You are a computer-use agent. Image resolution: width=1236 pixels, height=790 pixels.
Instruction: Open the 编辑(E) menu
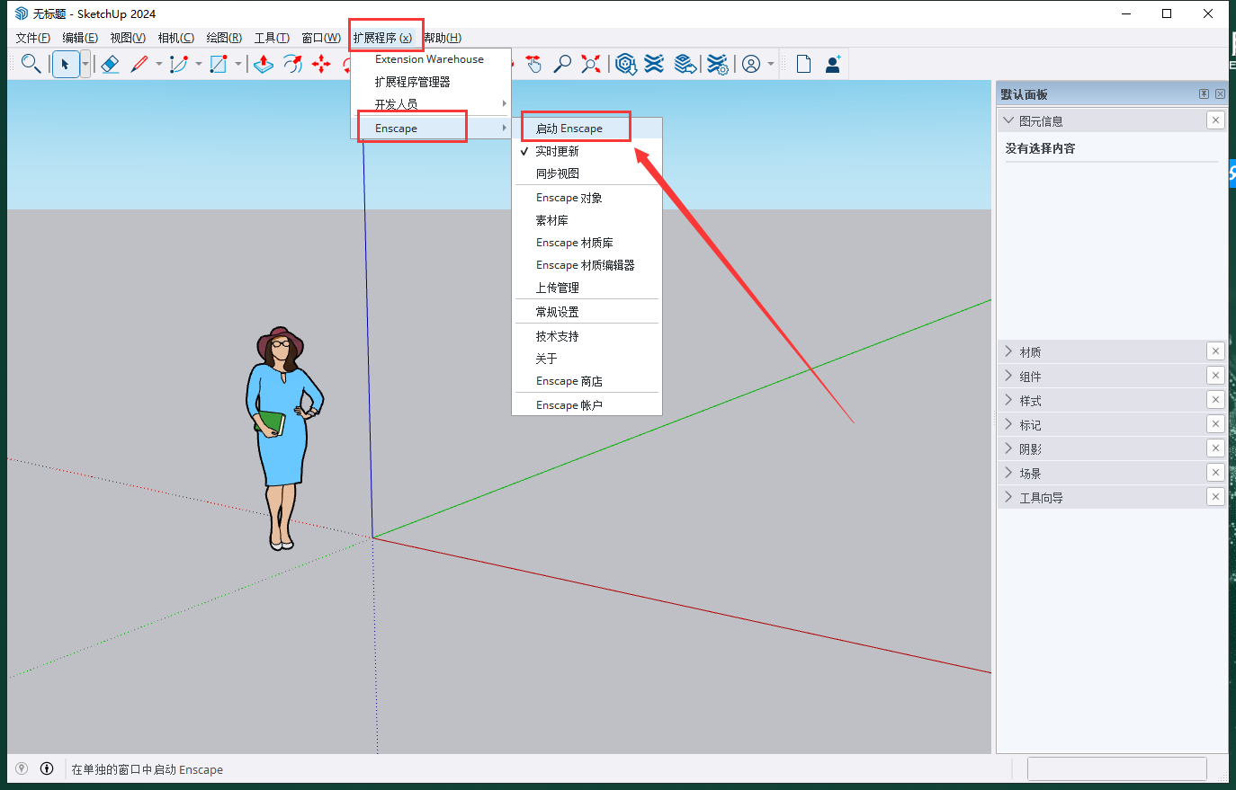tap(80, 38)
